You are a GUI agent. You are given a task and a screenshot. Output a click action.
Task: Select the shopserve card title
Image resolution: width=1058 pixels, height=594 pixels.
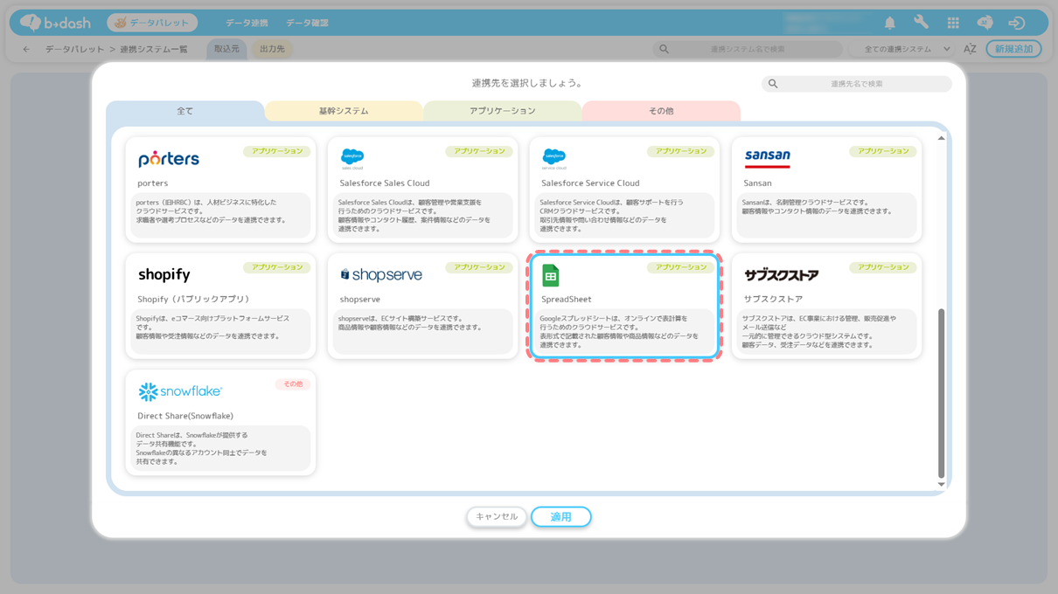(359, 299)
